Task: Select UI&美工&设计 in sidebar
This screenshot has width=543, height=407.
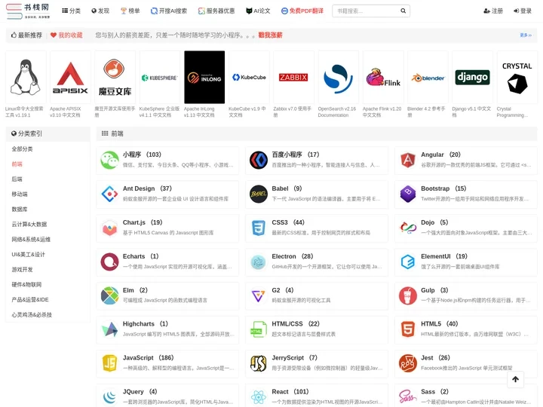Action: pos(29,255)
